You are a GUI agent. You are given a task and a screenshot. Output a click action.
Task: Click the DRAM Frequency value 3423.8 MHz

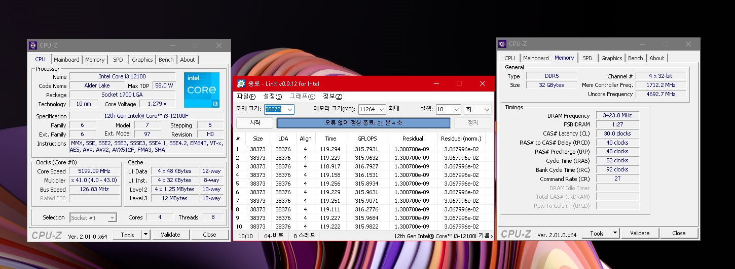617,116
